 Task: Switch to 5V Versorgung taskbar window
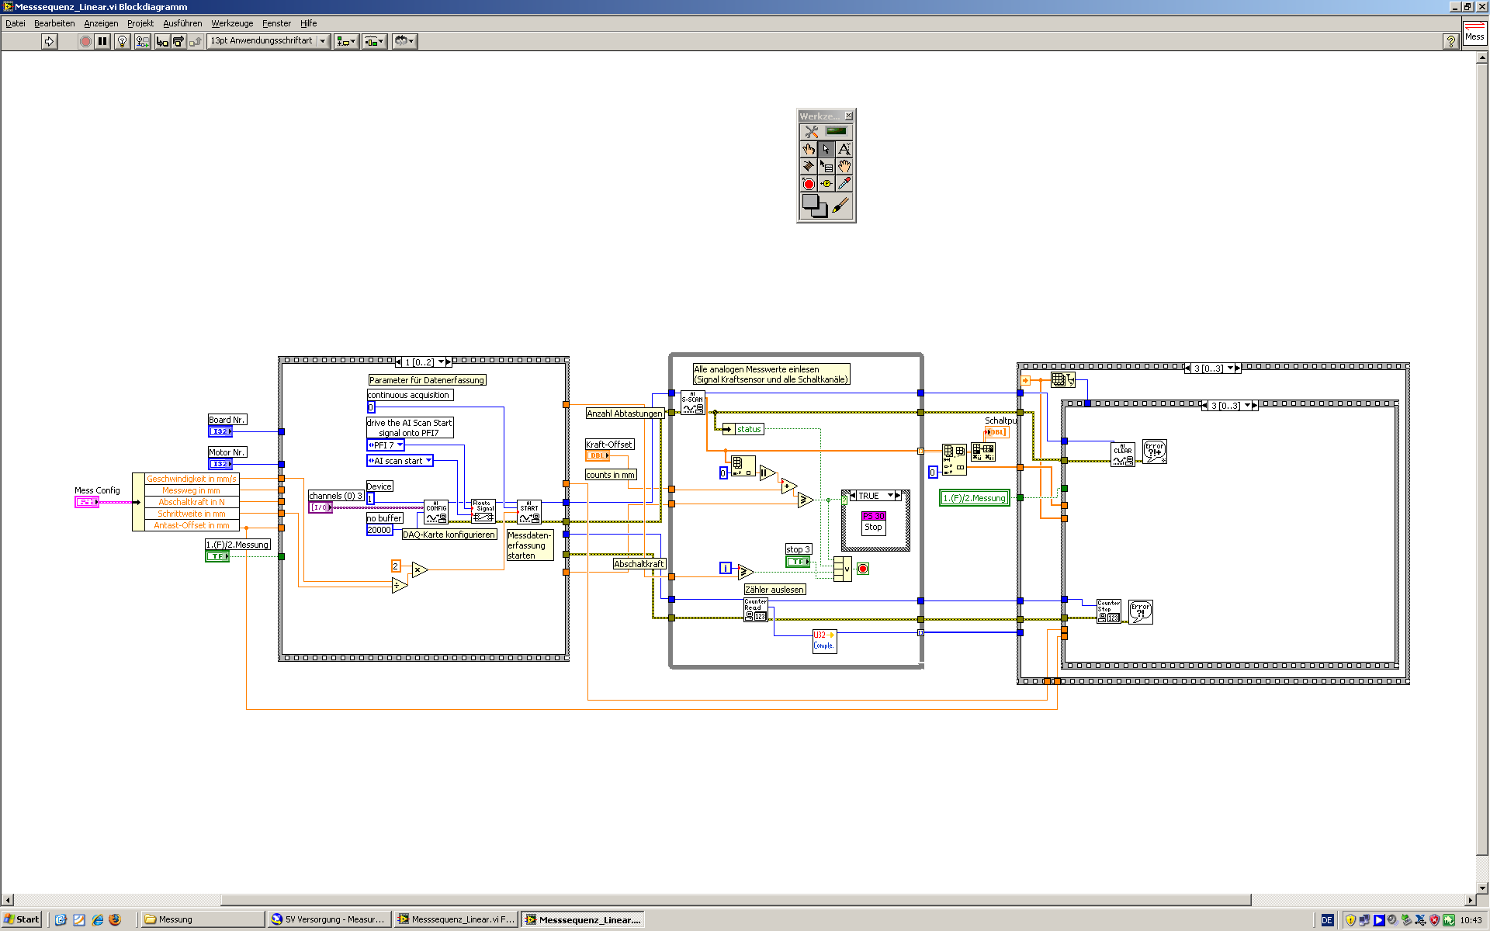pos(328,919)
